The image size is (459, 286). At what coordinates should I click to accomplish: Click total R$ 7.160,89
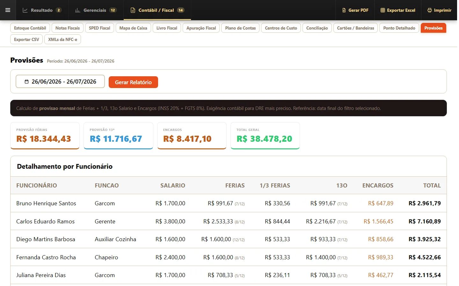[425, 221]
